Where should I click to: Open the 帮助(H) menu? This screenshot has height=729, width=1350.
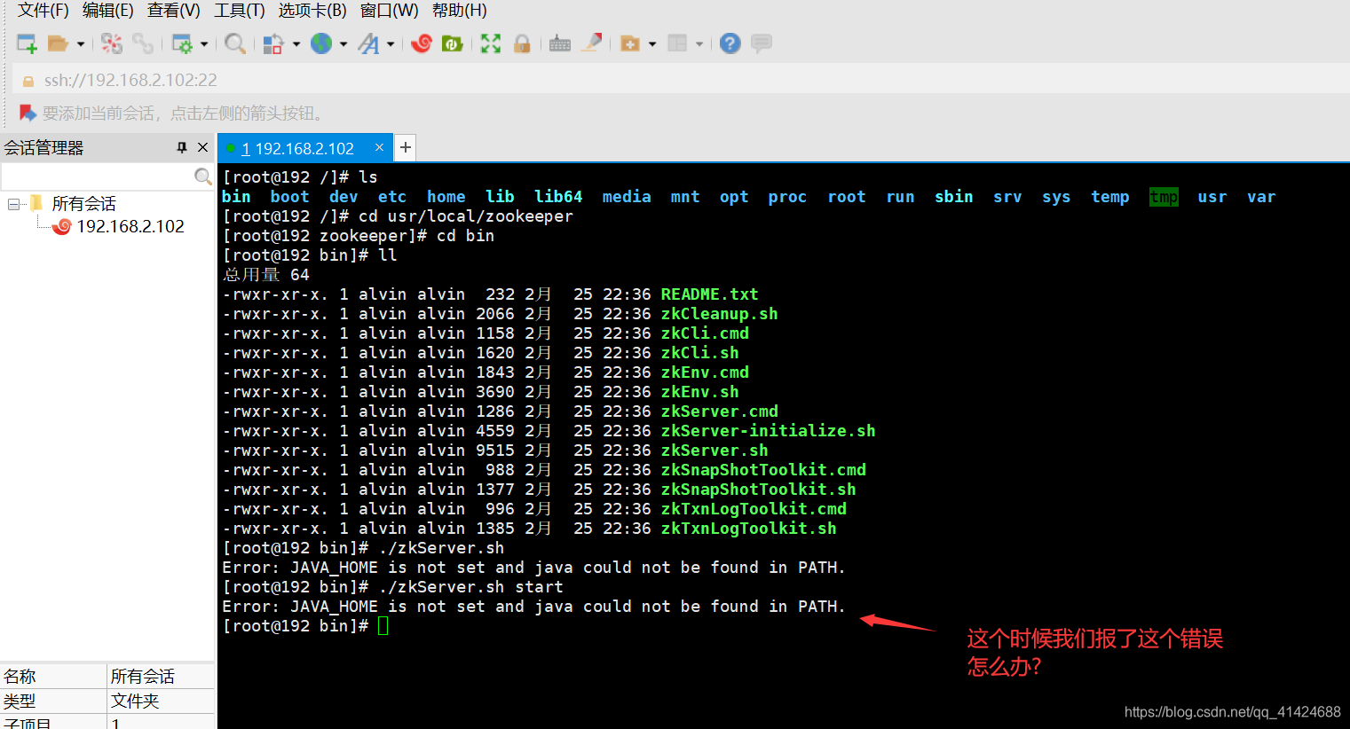coord(459,11)
